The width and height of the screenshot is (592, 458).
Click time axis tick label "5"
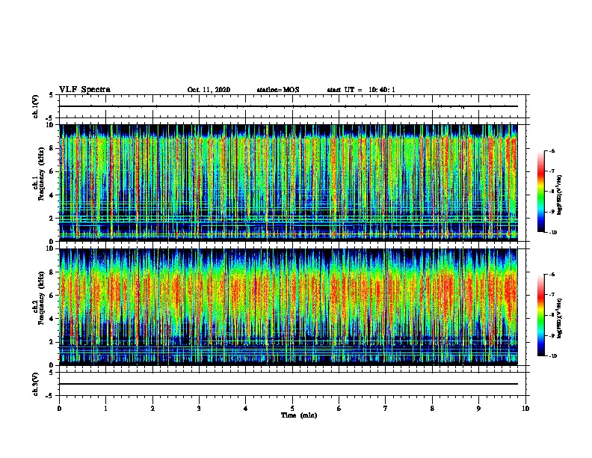pos(292,409)
